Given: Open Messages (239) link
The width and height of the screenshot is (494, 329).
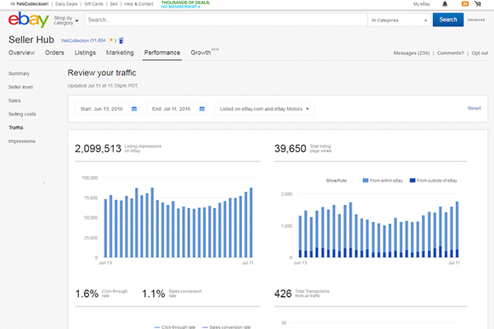Looking at the screenshot, I should pyautogui.click(x=412, y=53).
